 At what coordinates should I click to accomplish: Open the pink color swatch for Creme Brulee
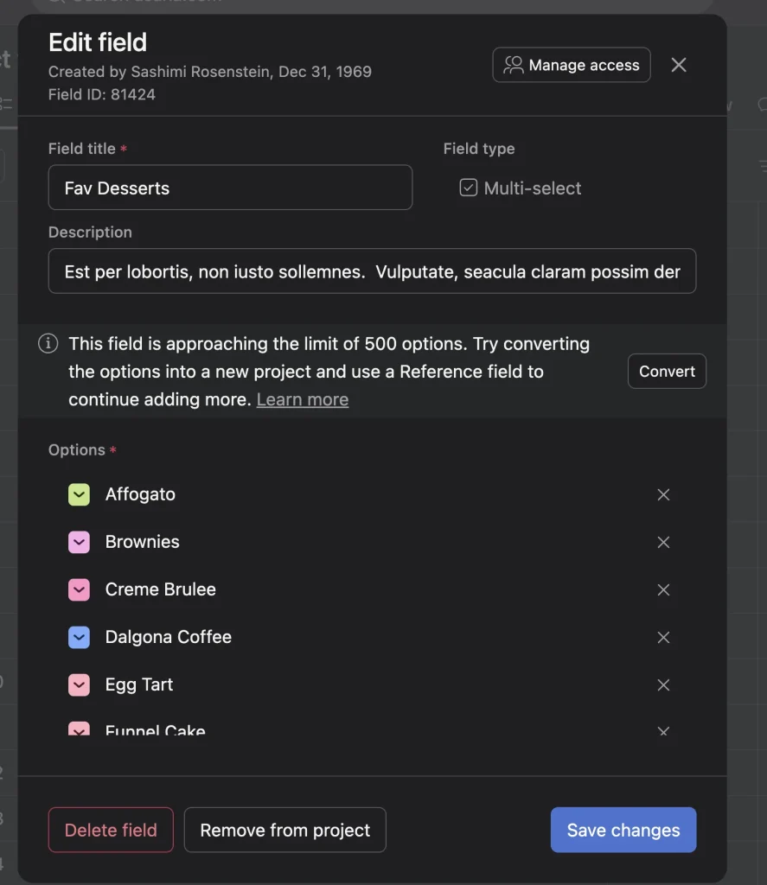click(x=79, y=589)
